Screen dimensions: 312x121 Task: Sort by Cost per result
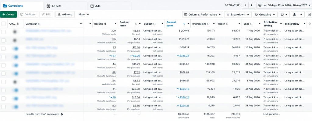[136, 24]
